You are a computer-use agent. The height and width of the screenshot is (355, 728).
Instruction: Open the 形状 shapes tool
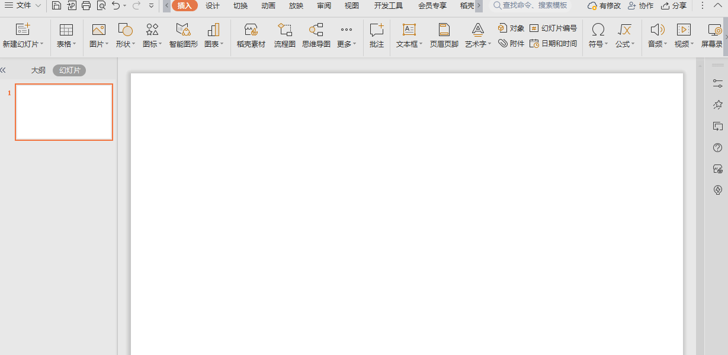[125, 36]
